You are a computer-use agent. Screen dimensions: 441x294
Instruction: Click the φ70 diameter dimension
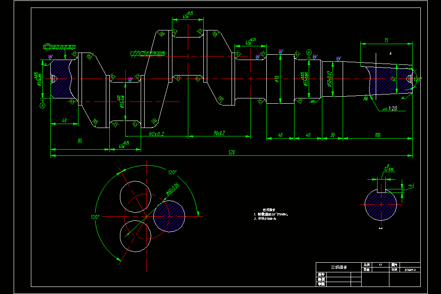pyautogui.click(x=277, y=79)
